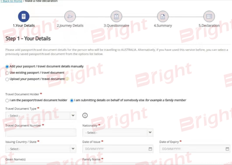Image resolution: width=232 pixels, height=165 pixels.
Task: Click the Summary document step icon
Action: pyautogui.click(x=163, y=16)
